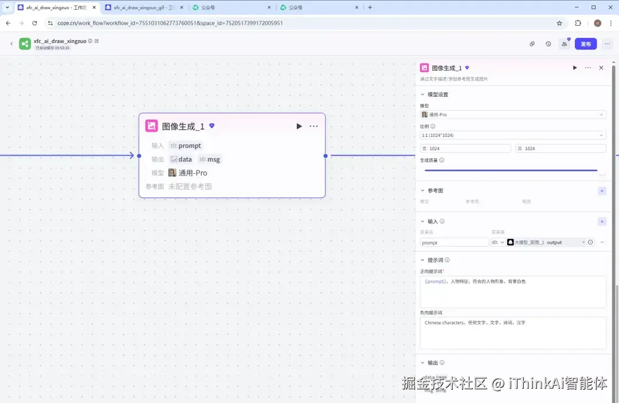
Task: Open more options on canvas 图像生成_1 card
Action: (x=314, y=126)
